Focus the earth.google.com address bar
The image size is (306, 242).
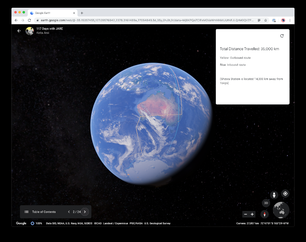[147, 20]
